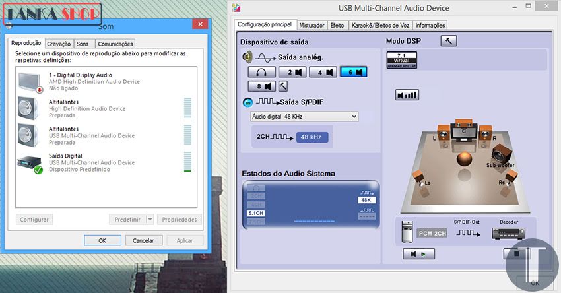The height and width of the screenshot is (293, 561).
Task: Select 2-speaker analog output button
Action: [292, 72]
